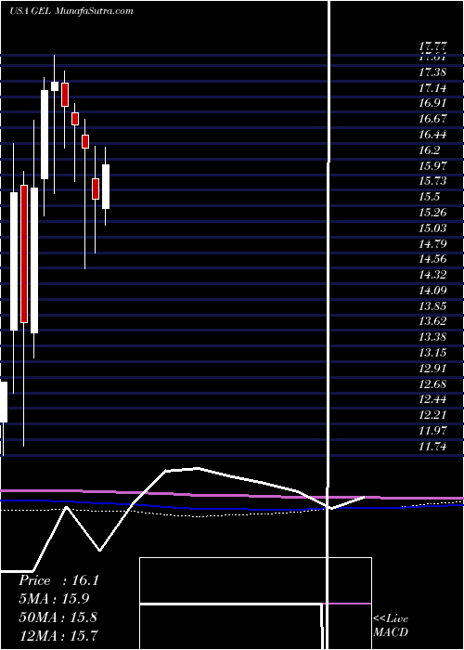This screenshot has height=650, width=464.
Task: Select the 13.85 price axis label
Action: 432,305
